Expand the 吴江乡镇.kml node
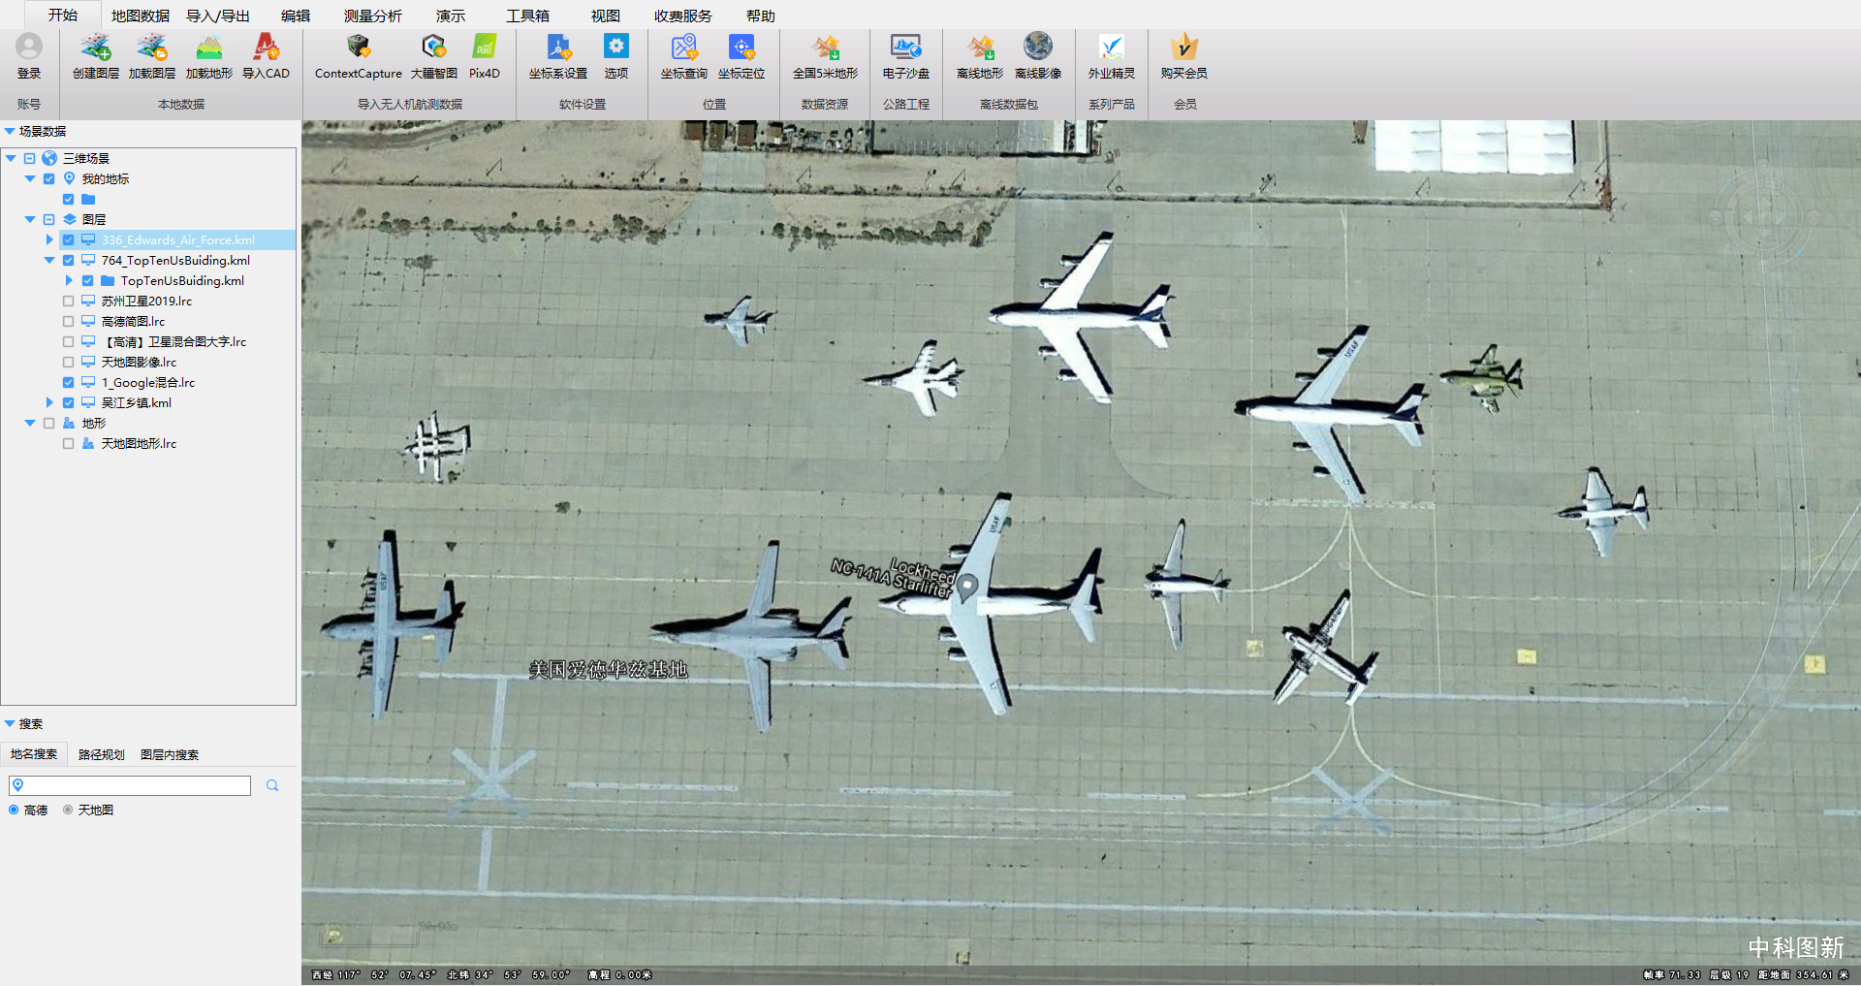The height and width of the screenshot is (986, 1861). pyautogui.click(x=49, y=402)
